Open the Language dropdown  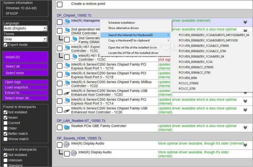click(x=25, y=29)
